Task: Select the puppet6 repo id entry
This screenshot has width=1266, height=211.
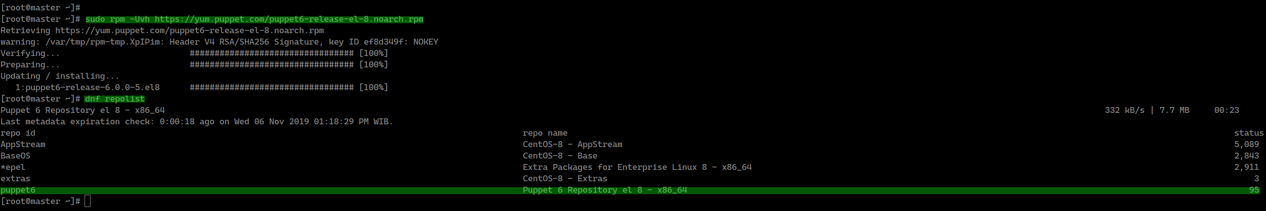Action: 18,190
